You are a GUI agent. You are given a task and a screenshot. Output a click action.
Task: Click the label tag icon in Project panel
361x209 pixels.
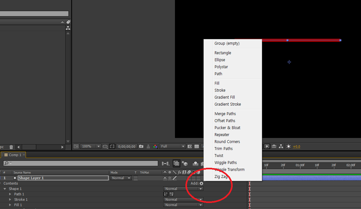point(68,22)
